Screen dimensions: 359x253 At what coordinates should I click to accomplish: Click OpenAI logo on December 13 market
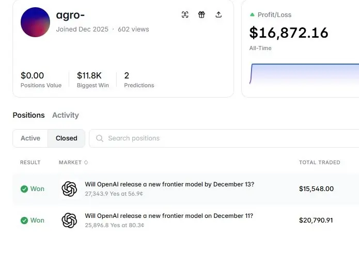point(69,189)
